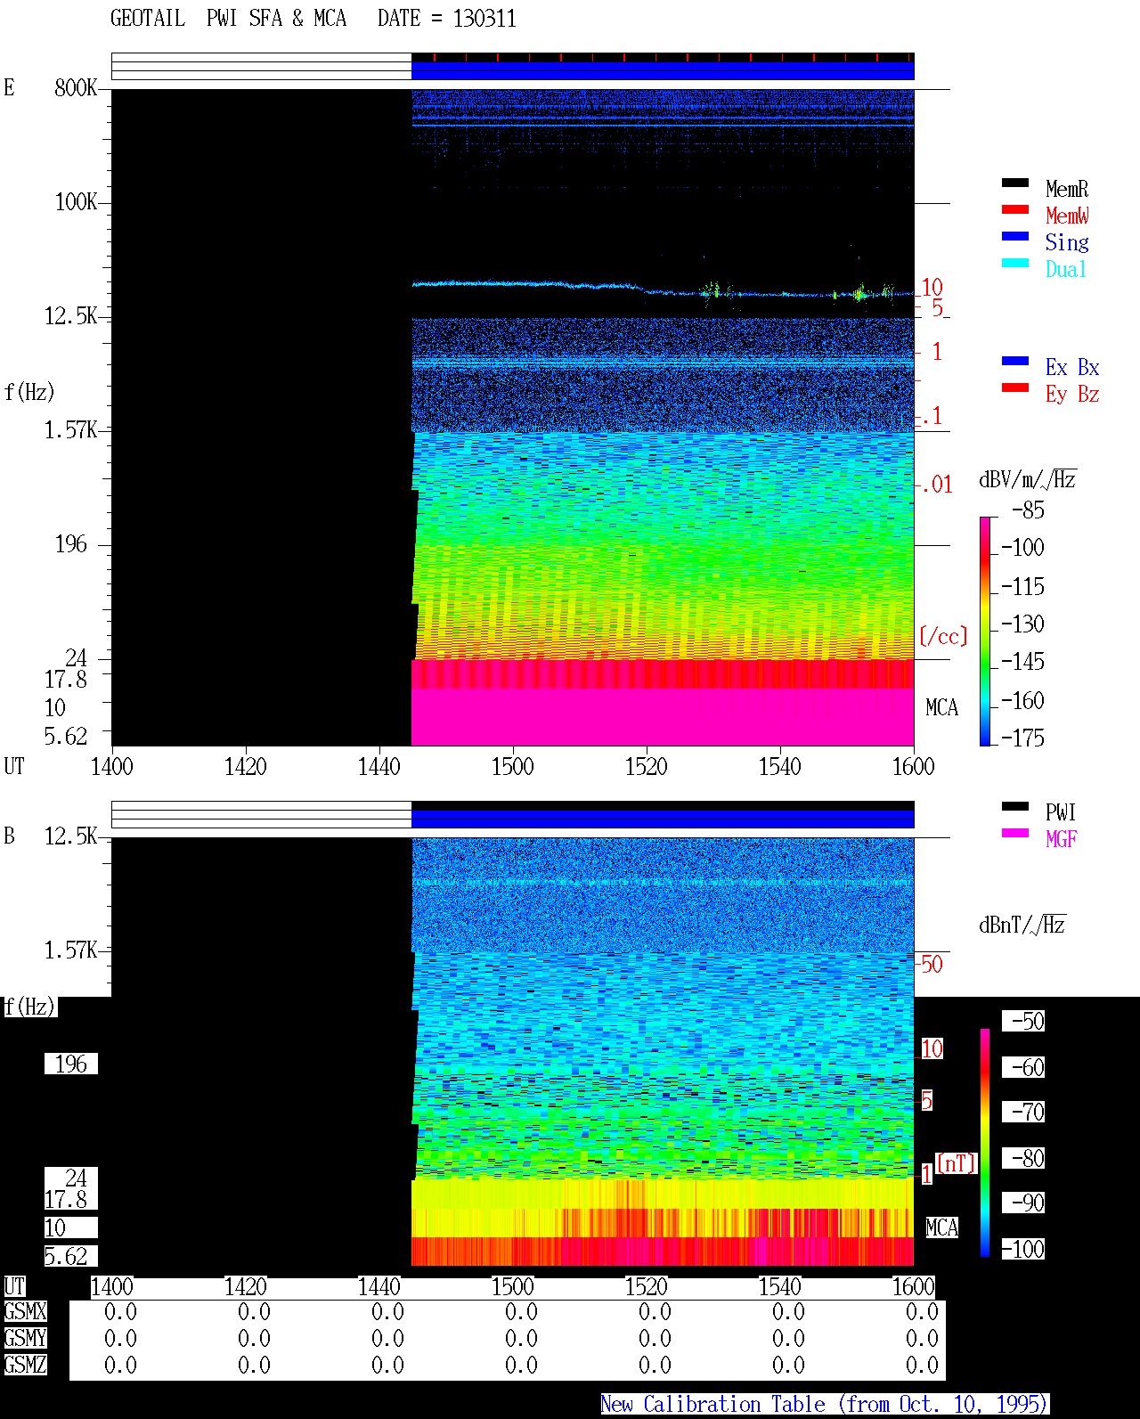
Task: Click the red "[/cc]" density label
Action: pyautogui.click(x=943, y=636)
